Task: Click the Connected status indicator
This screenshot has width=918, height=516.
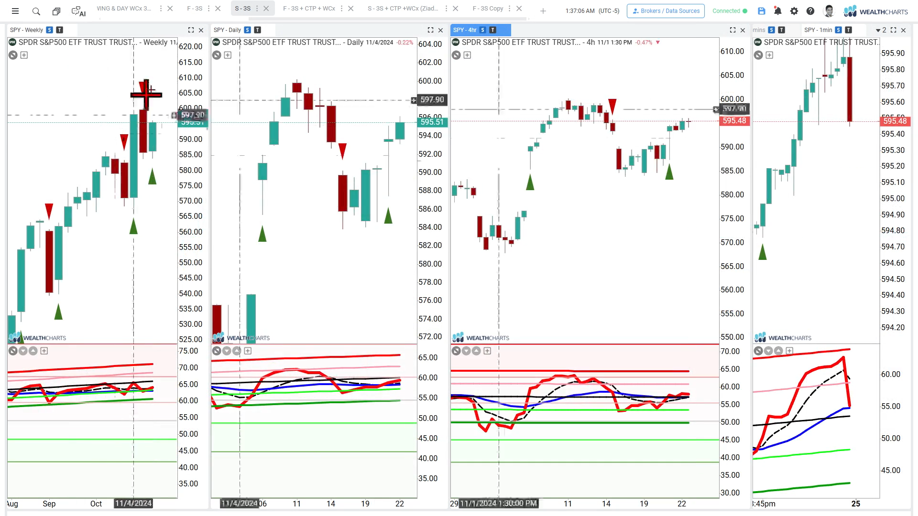Action: click(x=730, y=11)
